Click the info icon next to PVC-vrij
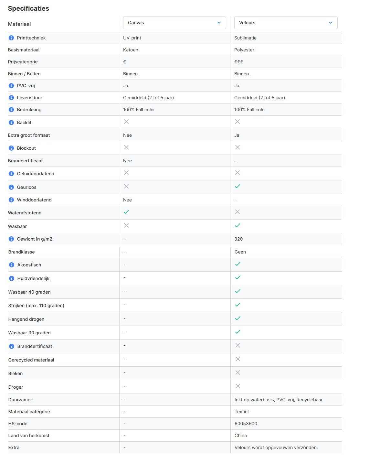Screen dimensions: 380x475 (x=11, y=86)
